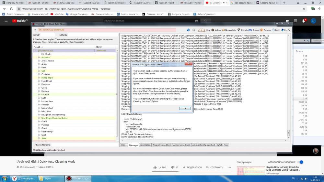Screen dimensions: 324x182
Task: Switch to the View tab
Action: point(123,145)
